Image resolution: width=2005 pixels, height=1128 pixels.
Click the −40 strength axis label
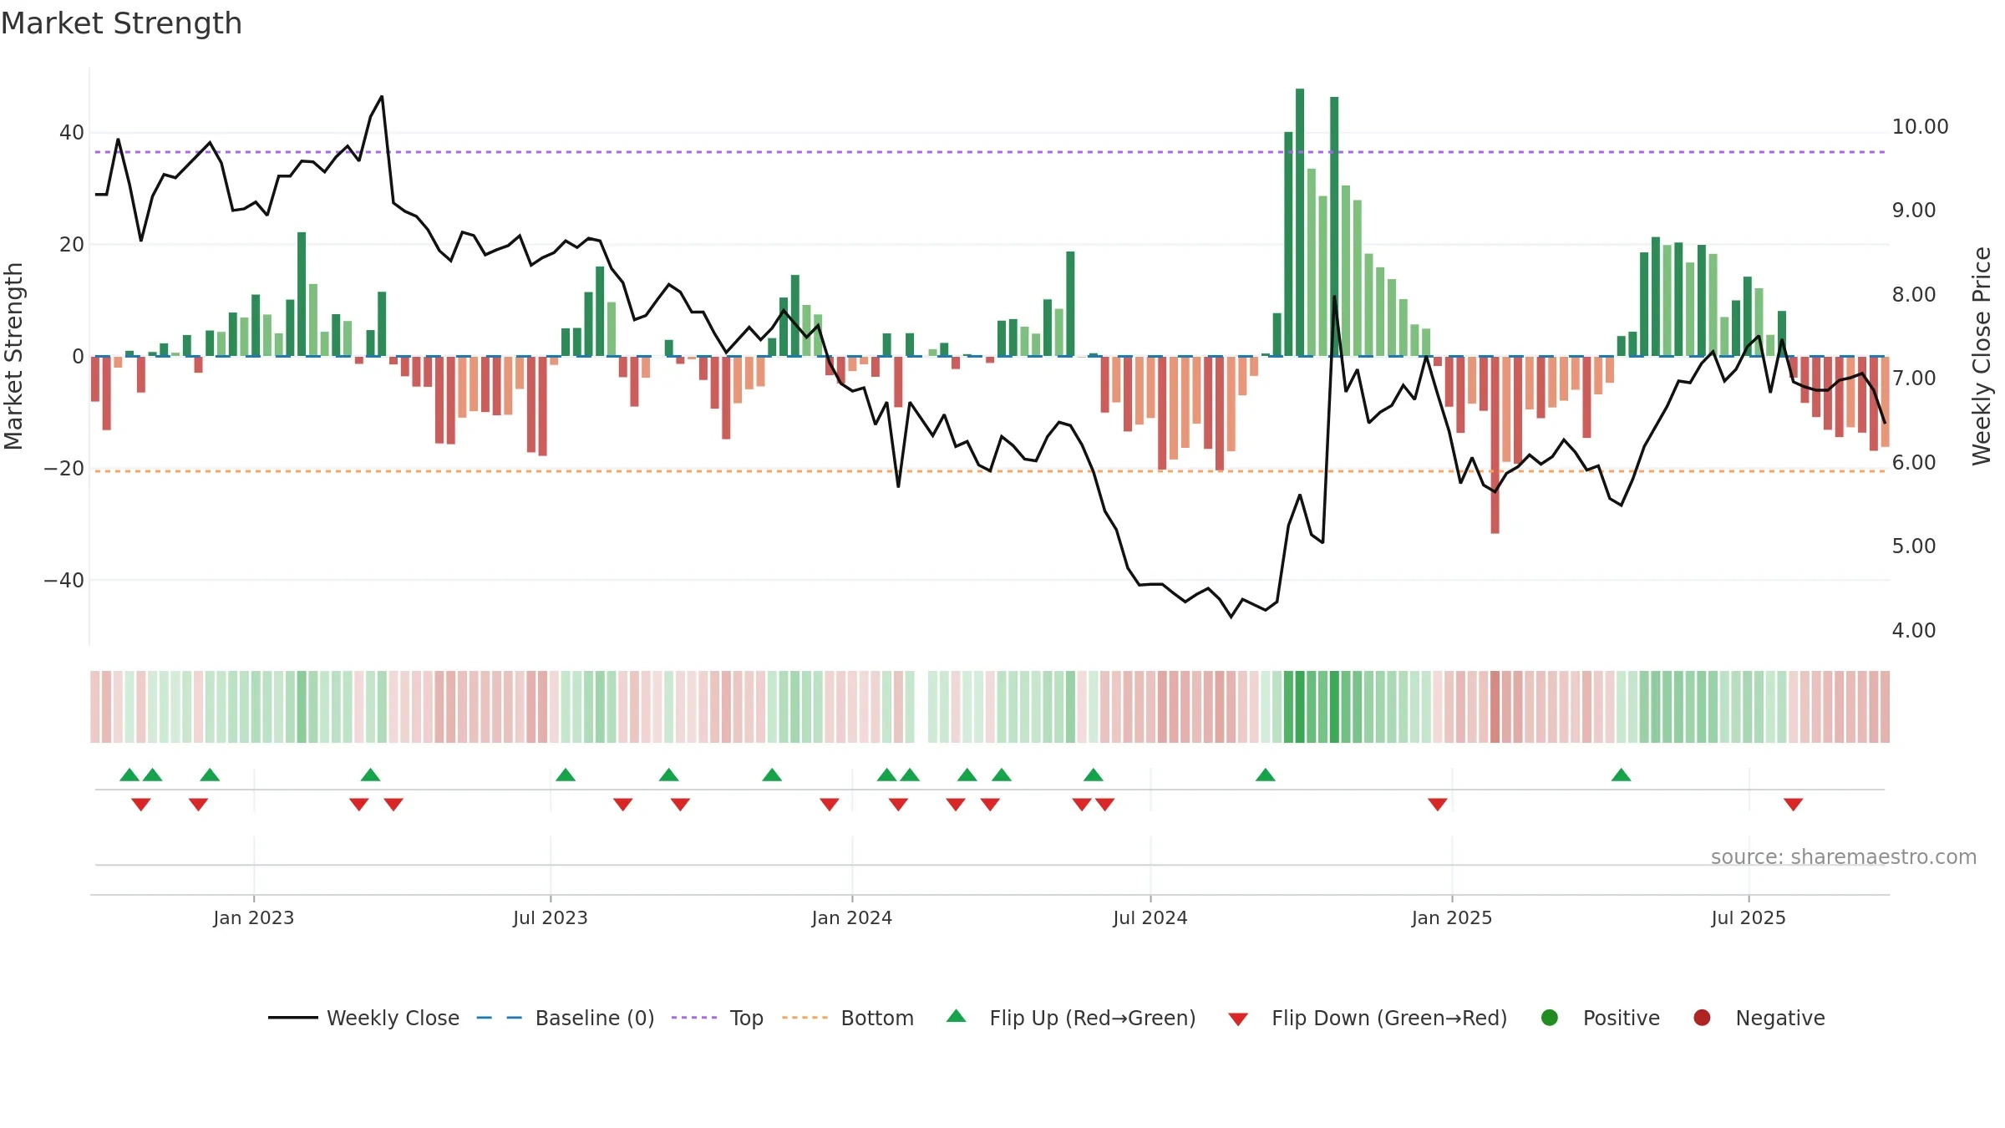click(64, 581)
